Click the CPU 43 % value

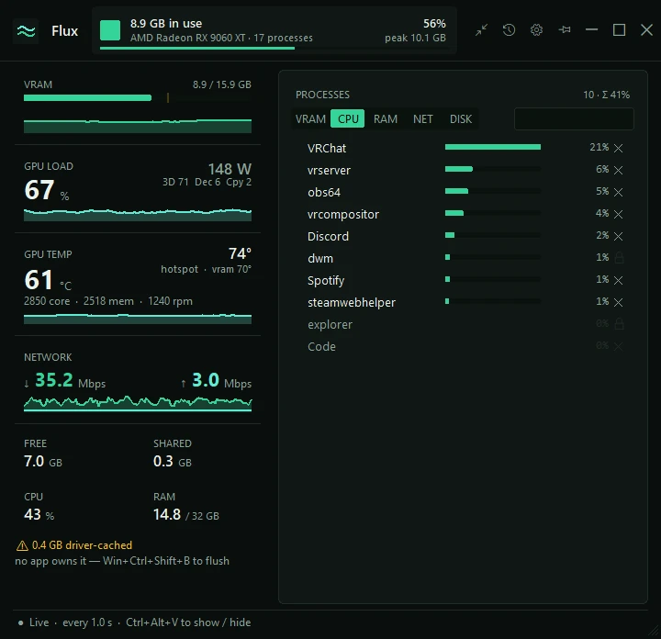(39, 515)
